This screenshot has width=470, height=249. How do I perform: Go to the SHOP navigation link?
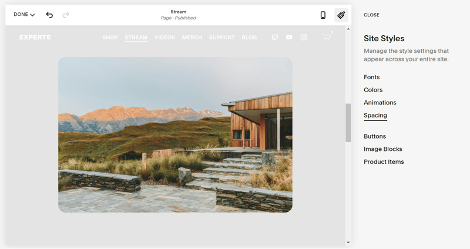pos(110,38)
